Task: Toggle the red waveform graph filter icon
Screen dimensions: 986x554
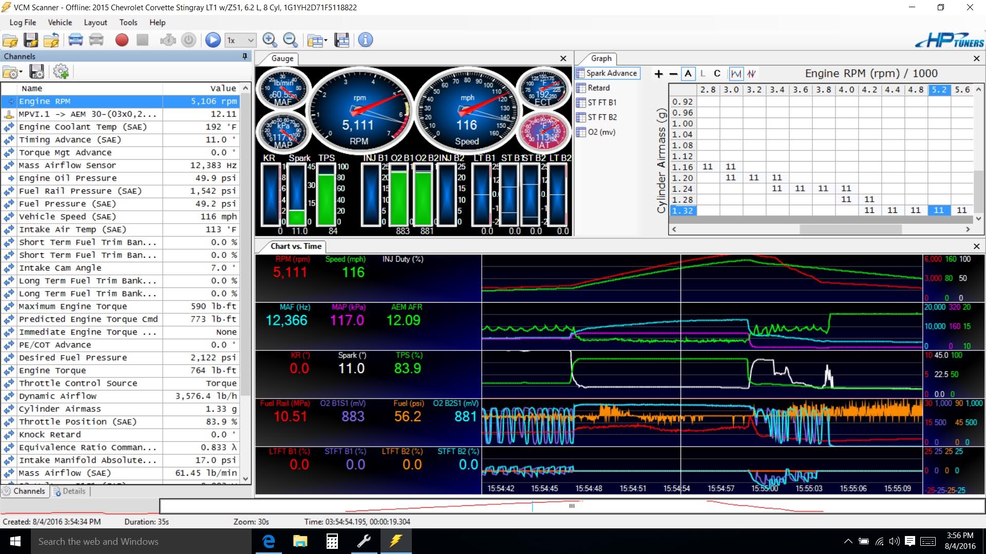Action: pyautogui.click(x=751, y=74)
